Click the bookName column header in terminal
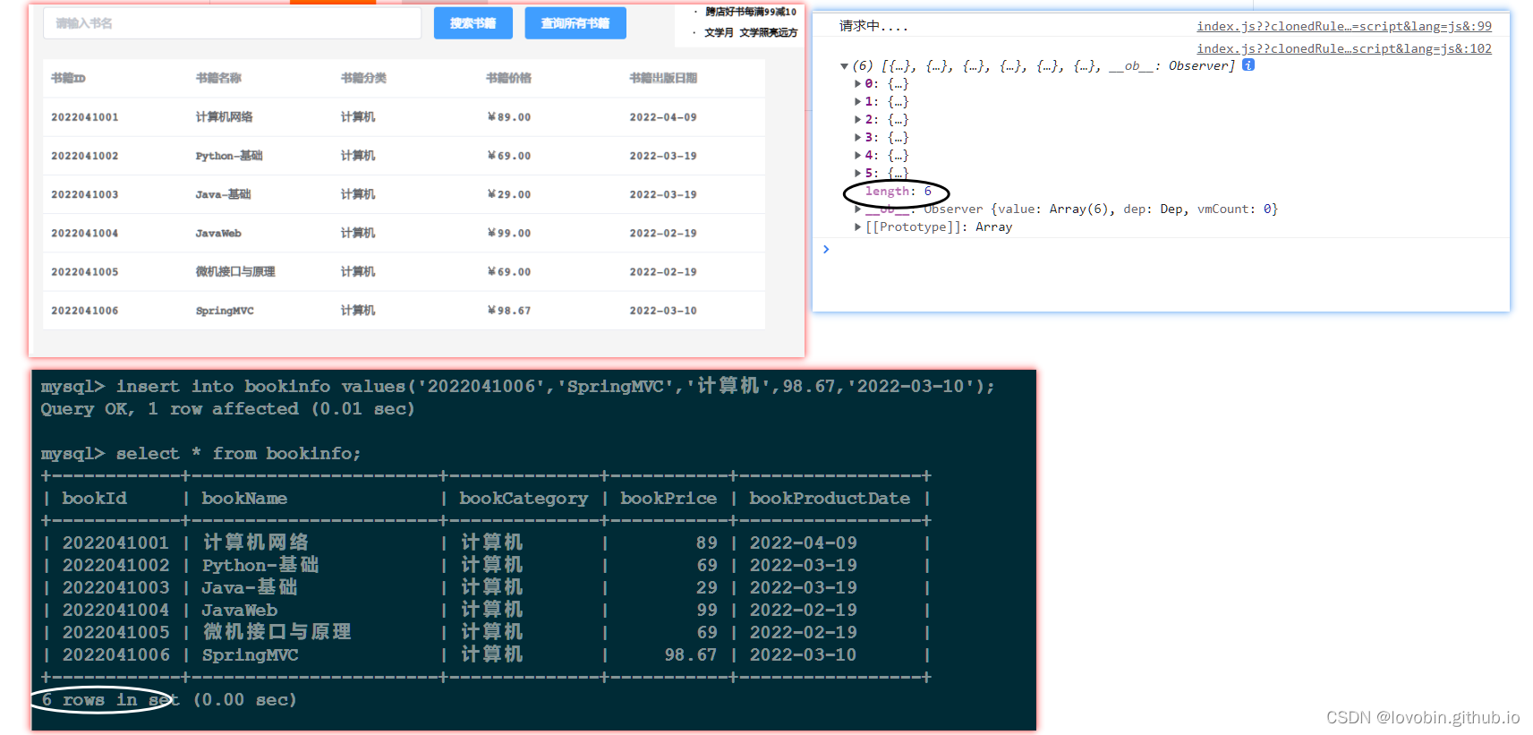 244,499
